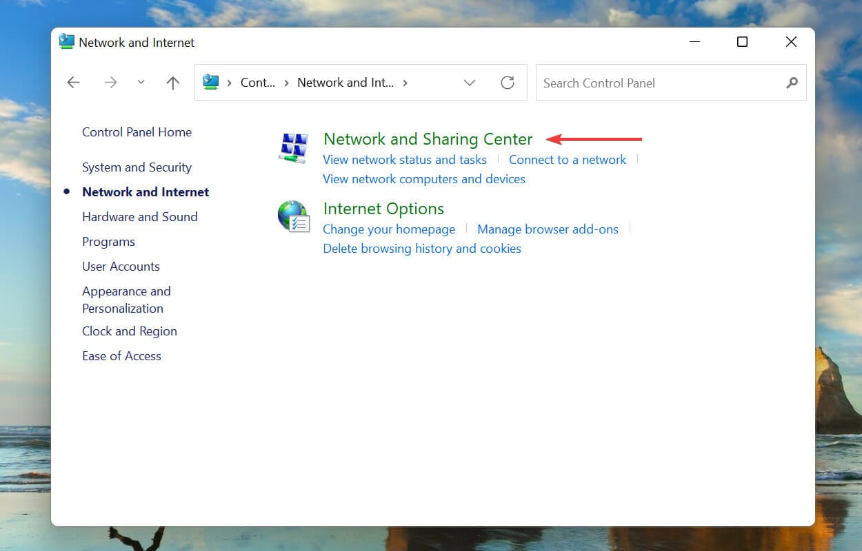Click the forward navigation arrow
862x551 pixels.
click(x=110, y=83)
